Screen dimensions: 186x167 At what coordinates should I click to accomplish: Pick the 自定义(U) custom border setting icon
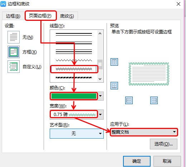pyautogui.click(x=14, y=66)
